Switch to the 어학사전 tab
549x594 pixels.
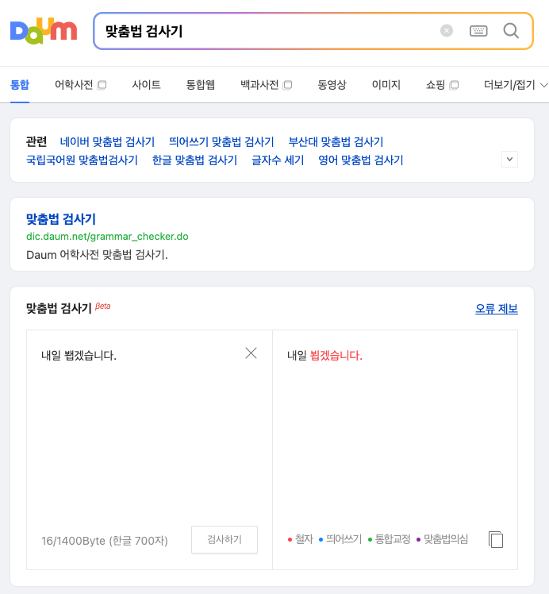pos(74,84)
